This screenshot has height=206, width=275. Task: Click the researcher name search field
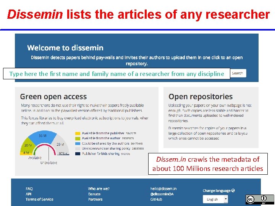click(116, 74)
